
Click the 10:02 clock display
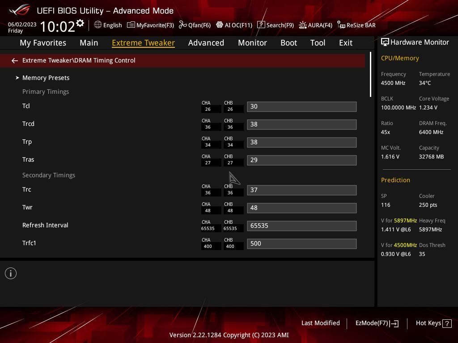click(x=58, y=26)
